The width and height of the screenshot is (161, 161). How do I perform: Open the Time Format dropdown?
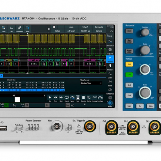(x=91, y=83)
